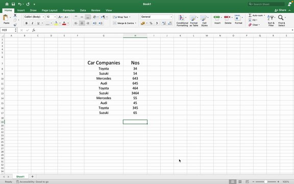Screen dimensions: 294x184
Task: Open the font colour dropdown arrow
Action: (x=68, y=24)
